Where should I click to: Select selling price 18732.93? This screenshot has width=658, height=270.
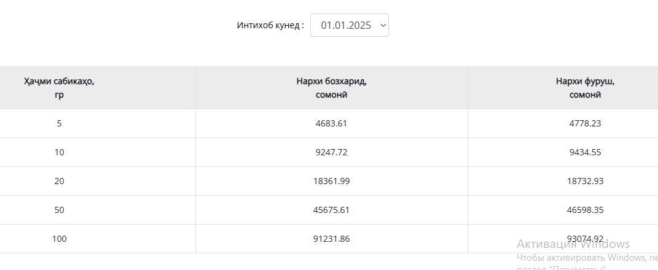(x=585, y=181)
